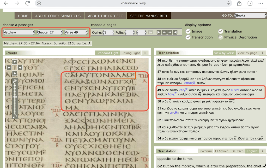Click the greyed go-to-folio arrow button

click(x=150, y=32)
